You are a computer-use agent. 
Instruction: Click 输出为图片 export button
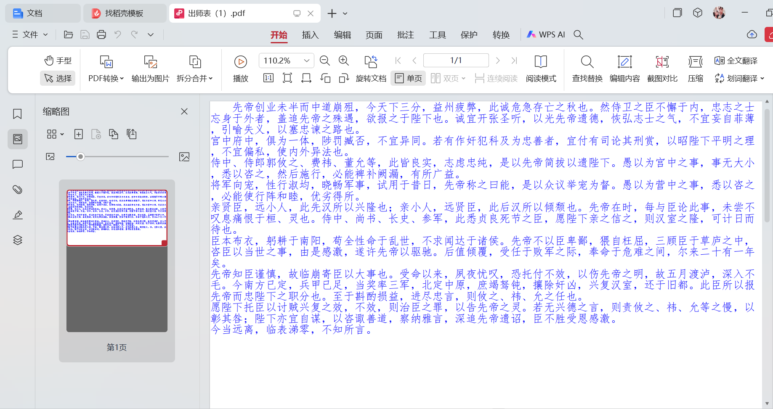click(x=150, y=69)
